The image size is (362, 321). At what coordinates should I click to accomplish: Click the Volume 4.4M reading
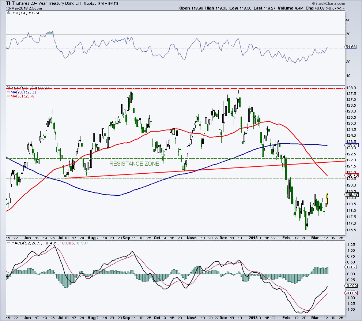click(290, 8)
